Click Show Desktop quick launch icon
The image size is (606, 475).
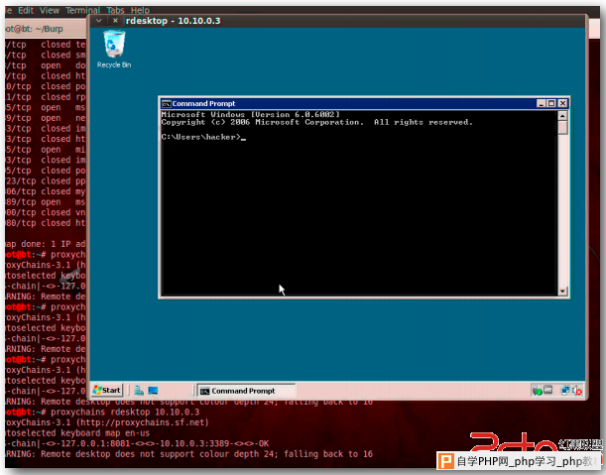153,391
